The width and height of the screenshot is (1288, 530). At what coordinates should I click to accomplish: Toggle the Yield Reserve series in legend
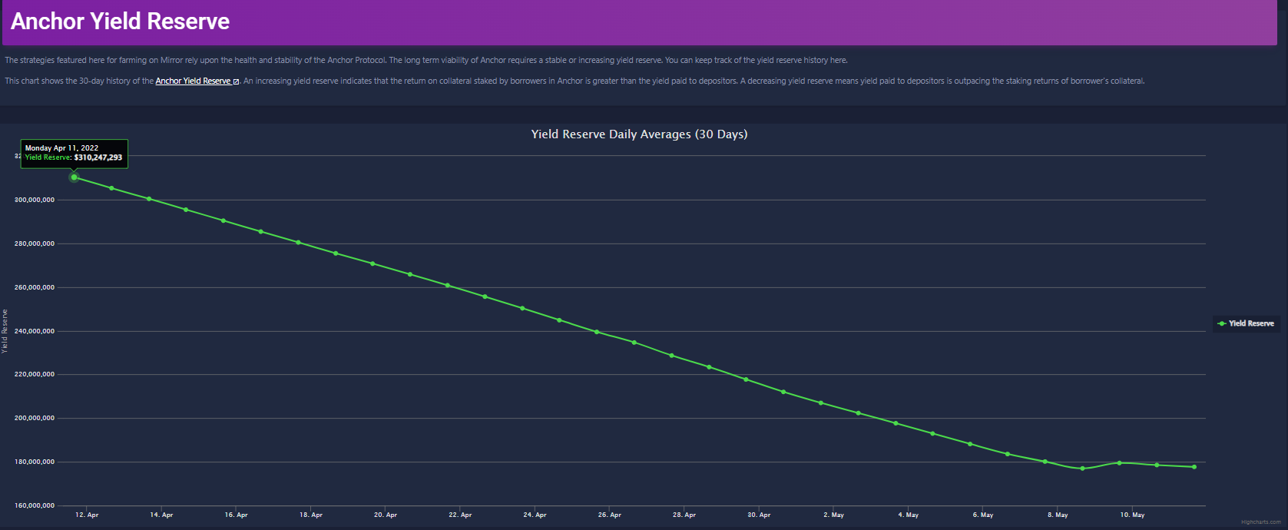pyautogui.click(x=1246, y=323)
